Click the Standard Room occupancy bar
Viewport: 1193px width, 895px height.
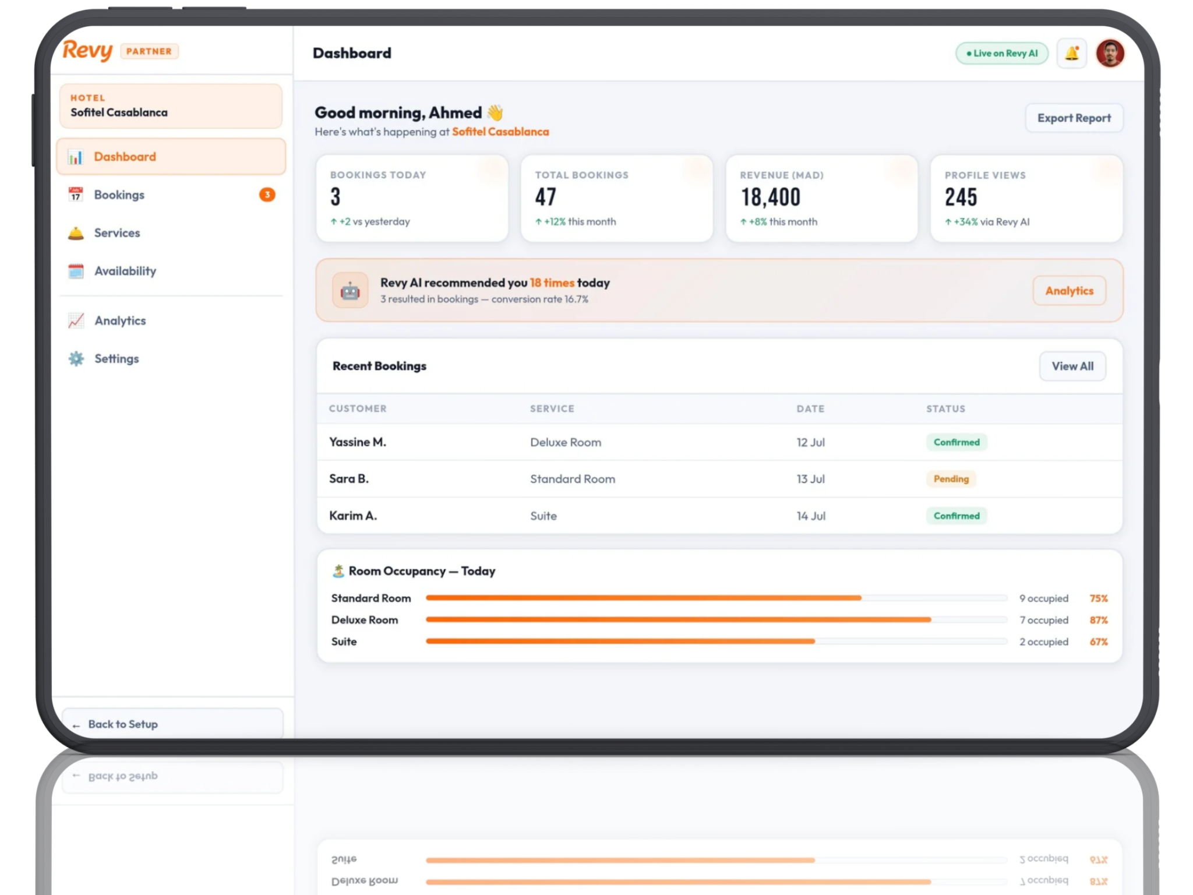tap(716, 598)
